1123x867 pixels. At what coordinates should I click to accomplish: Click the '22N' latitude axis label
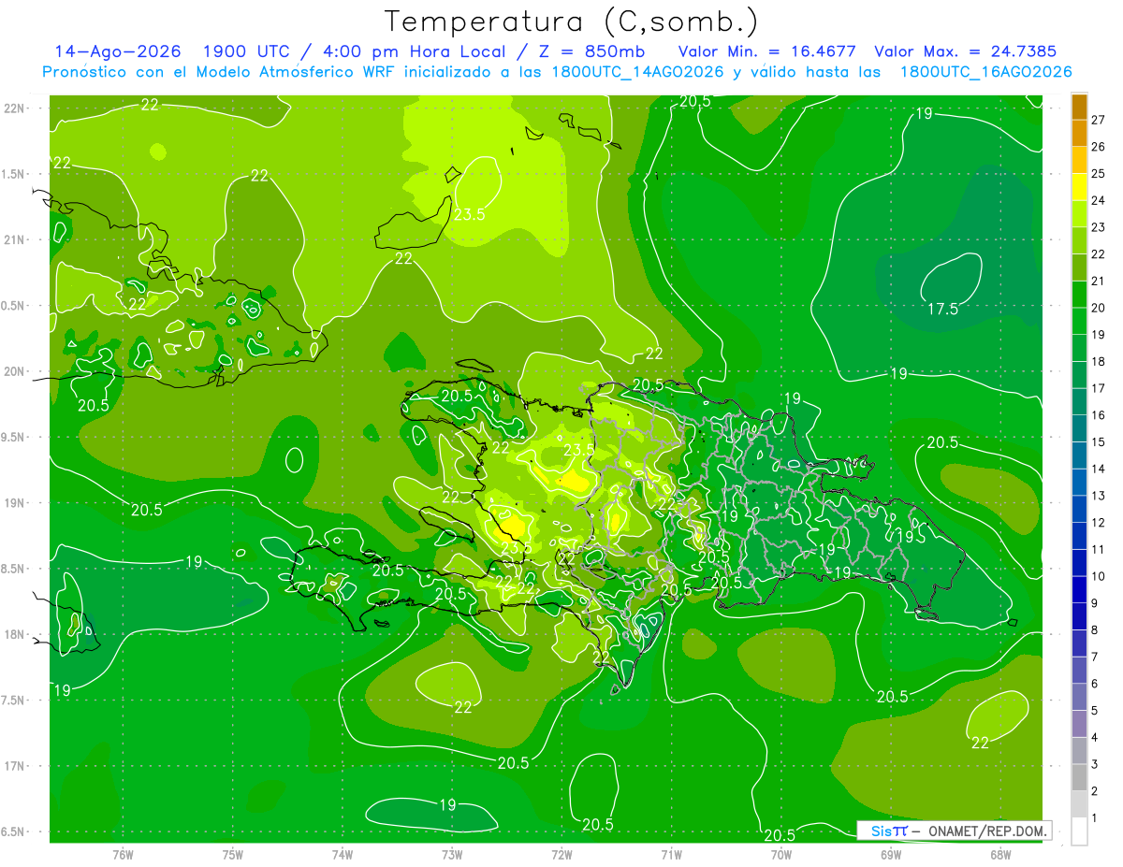[x=14, y=108]
